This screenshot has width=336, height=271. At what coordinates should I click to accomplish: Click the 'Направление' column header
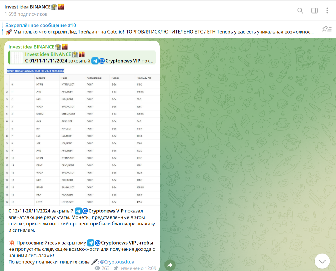click(x=94, y=78)
